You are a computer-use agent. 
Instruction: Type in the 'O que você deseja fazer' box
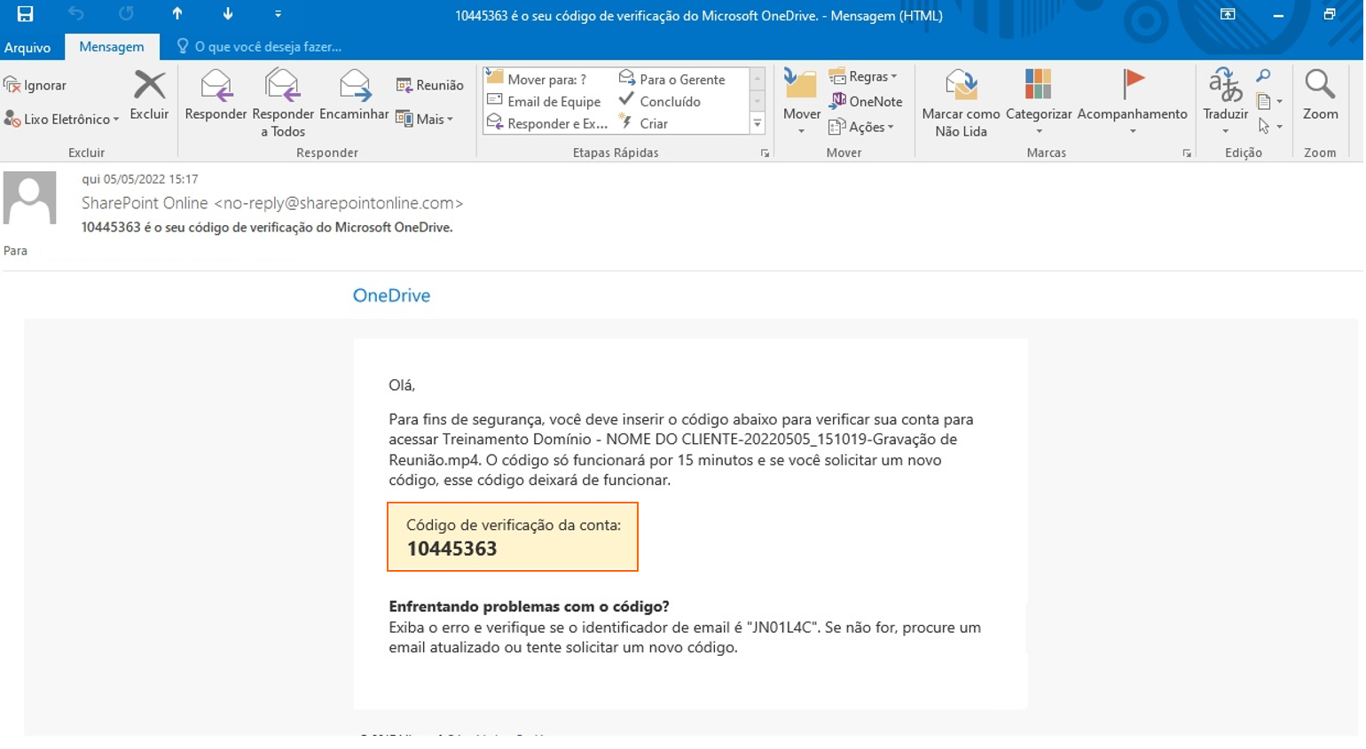click(x=268, y=47)
